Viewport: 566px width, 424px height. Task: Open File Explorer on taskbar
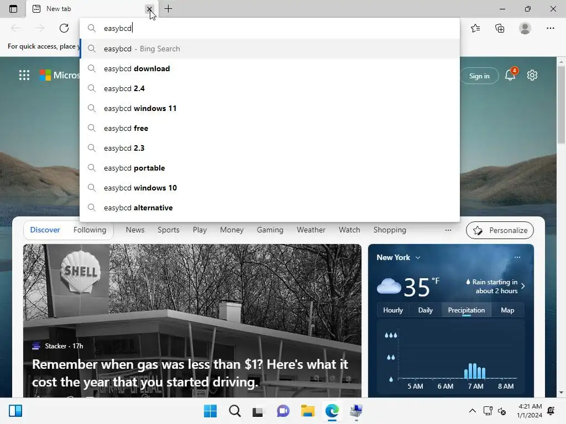307,411
